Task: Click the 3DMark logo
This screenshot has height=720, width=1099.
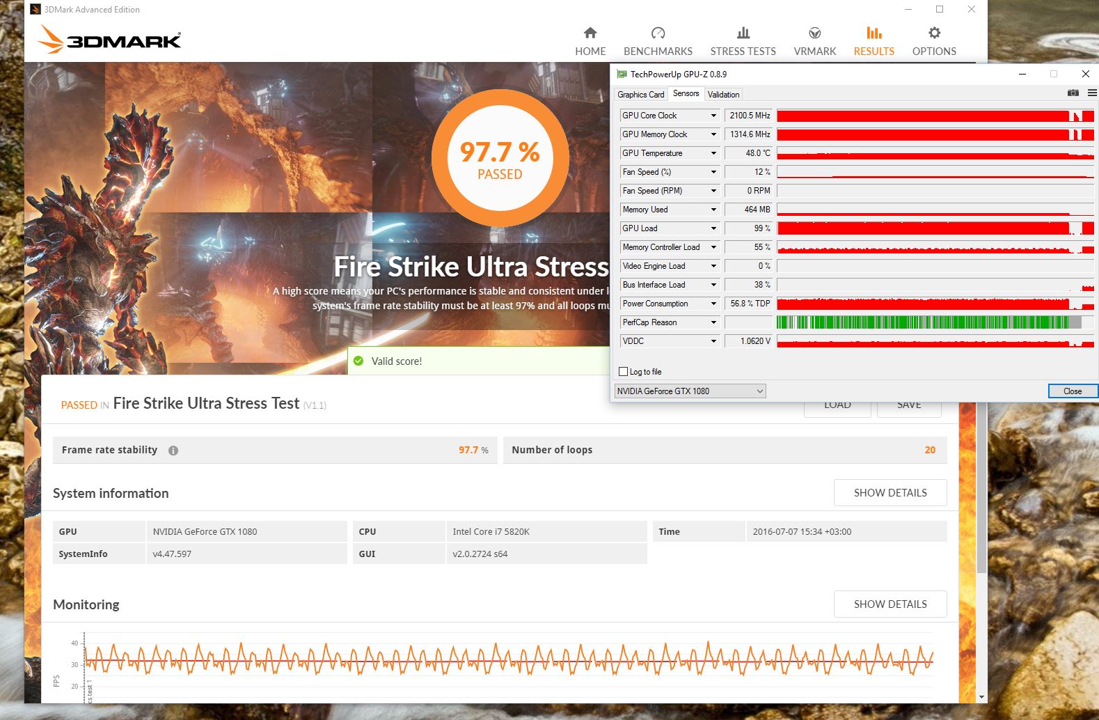Action: pos(109,40)
